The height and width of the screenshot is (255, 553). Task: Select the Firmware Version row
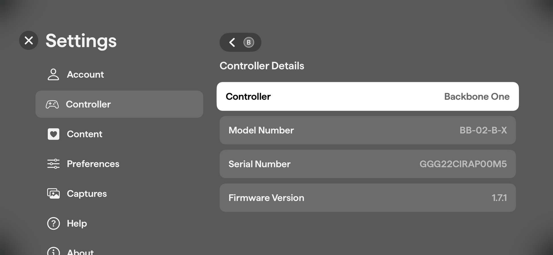pos(368,198)
